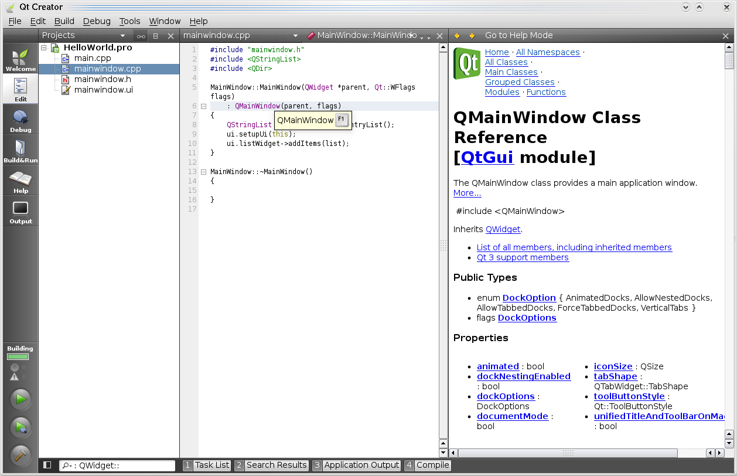This screenshot has height=476, width=737.
Task: Follow the Grouped Classes link
Action: click(520, 82)
